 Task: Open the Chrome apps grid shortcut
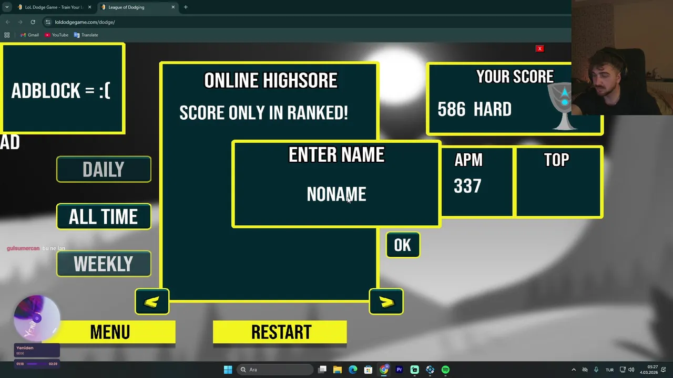pos(7,35)
